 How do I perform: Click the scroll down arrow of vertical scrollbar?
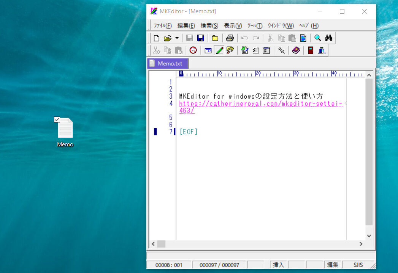(369, 236)
